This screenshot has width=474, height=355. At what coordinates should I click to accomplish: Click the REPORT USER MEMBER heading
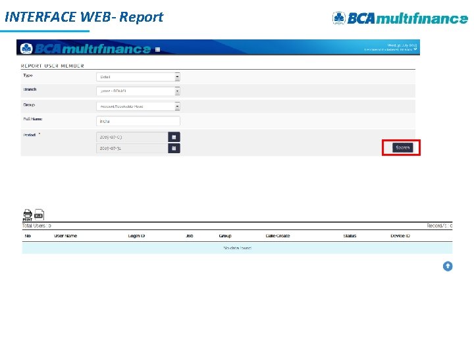[x=52, y=66]
